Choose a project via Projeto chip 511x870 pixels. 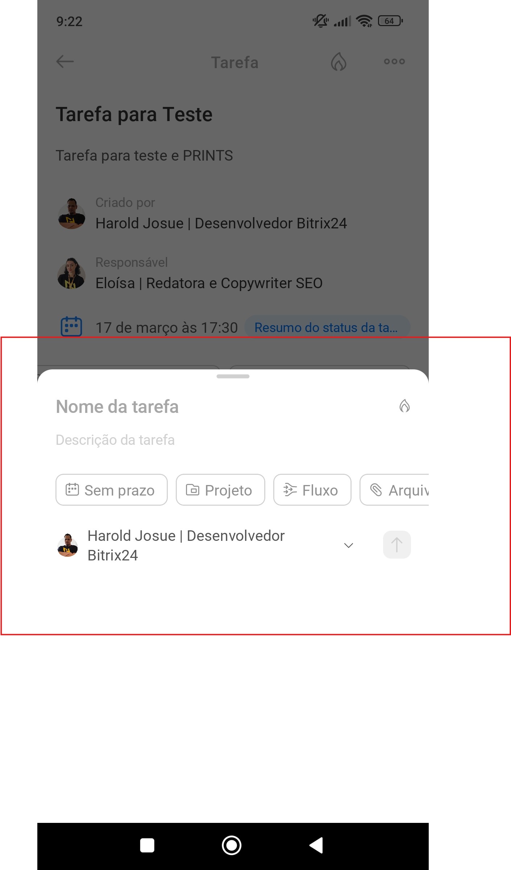220,490
